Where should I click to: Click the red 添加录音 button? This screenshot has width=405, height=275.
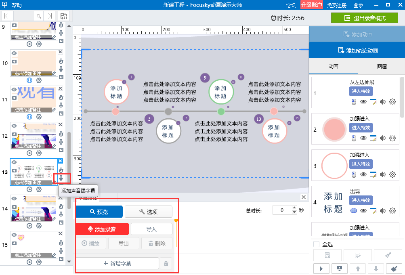coord(102,229)
